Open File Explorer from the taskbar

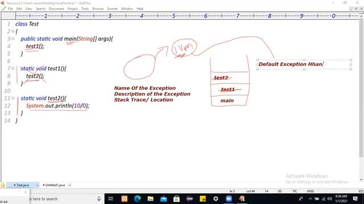click(x=150, y=199)
